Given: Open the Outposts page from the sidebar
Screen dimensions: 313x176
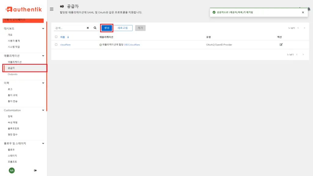Looking at the screenshot, I should pyautogui.click(x=13, y=74).
